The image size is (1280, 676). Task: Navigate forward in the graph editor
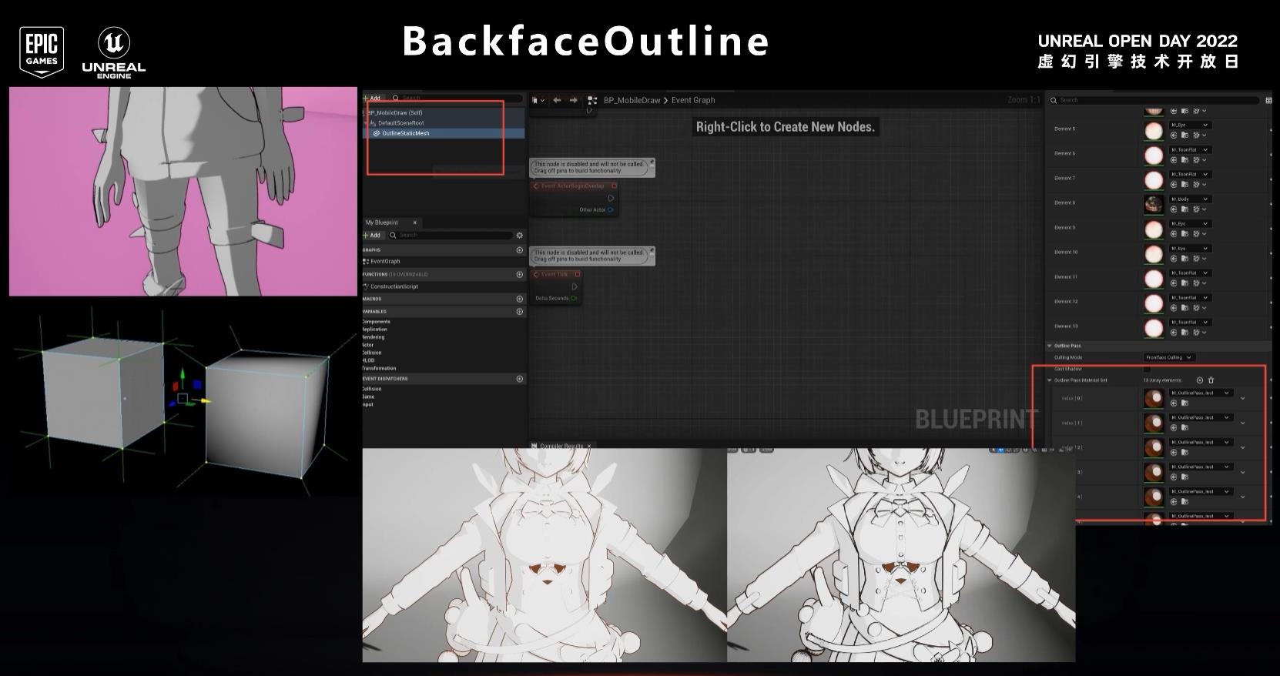[573, 100]
